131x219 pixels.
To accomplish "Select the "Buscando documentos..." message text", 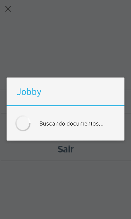I will tap(72, 124).
